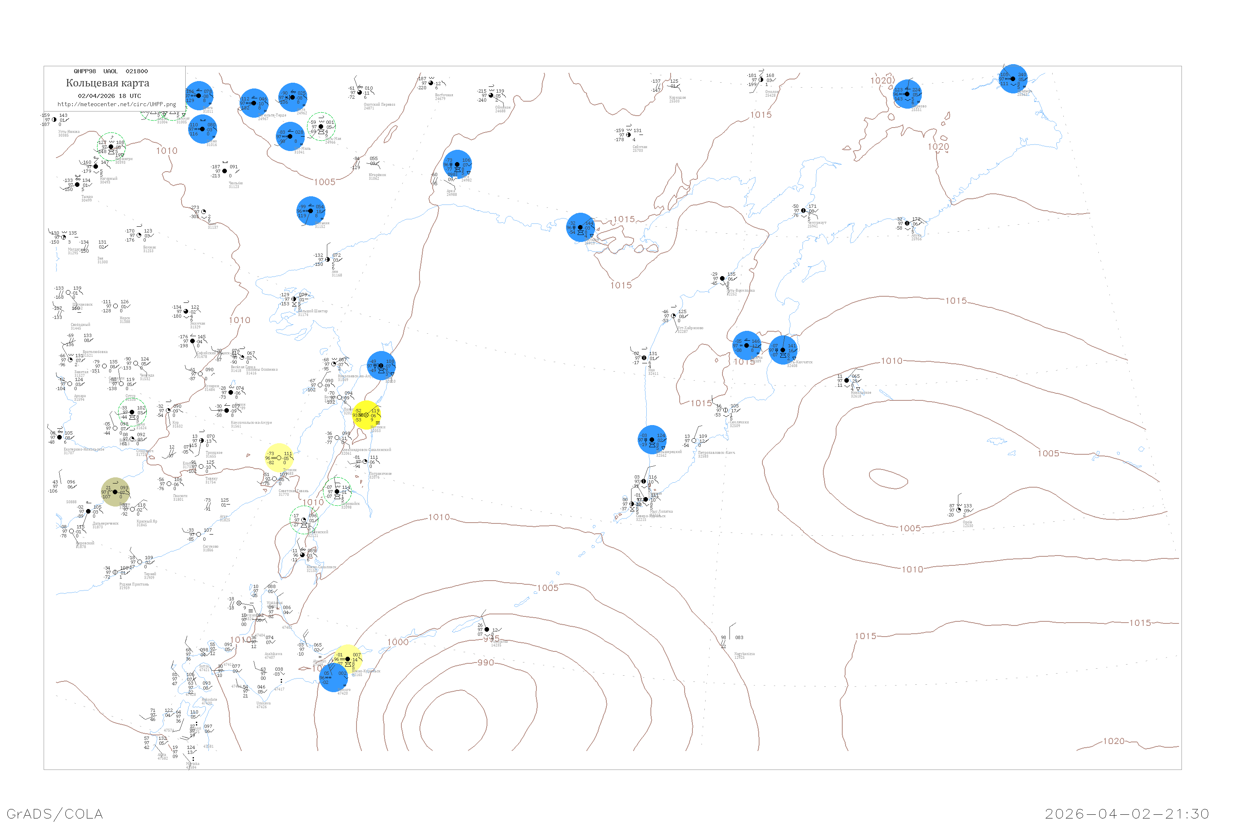Click the 1000 isobar label near Hokkaido

coord(398,642)
